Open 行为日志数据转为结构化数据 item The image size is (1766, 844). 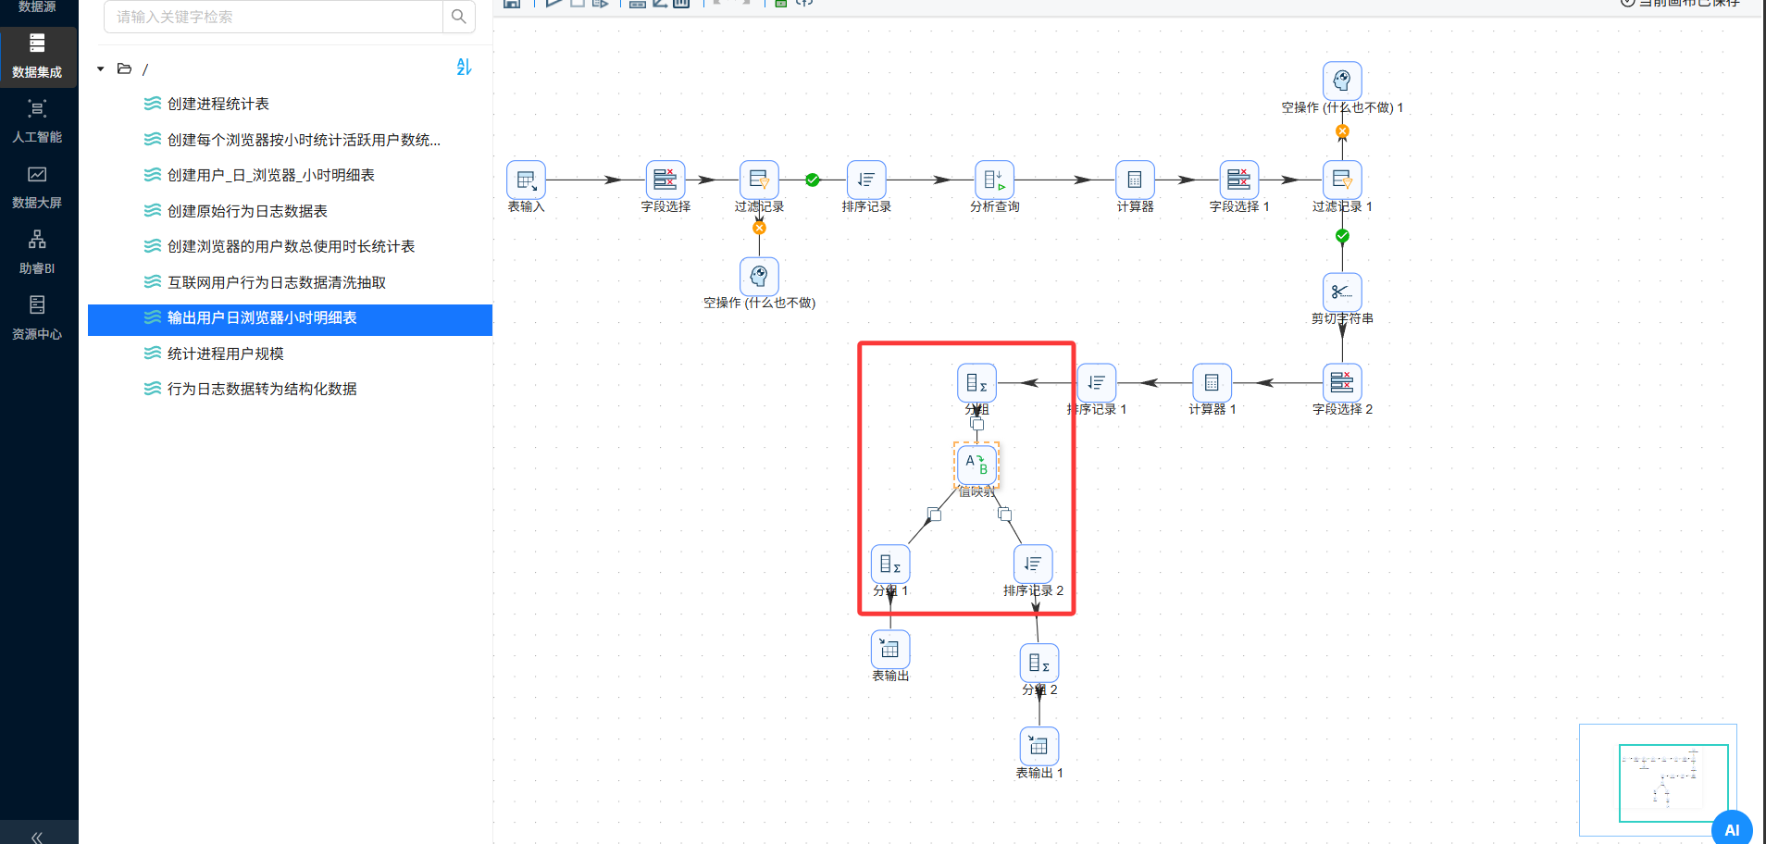262,389
